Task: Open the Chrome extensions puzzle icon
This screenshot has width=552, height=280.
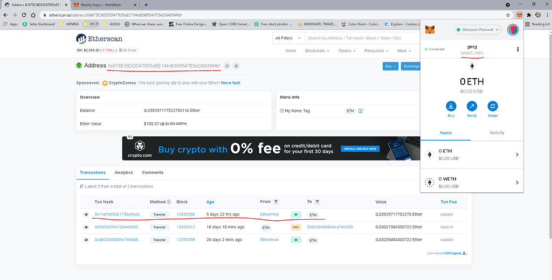Action: pos(529,15)
